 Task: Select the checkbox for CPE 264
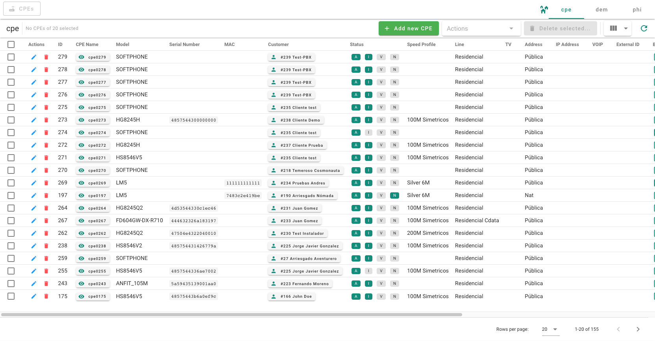click(x=11, y=208)
